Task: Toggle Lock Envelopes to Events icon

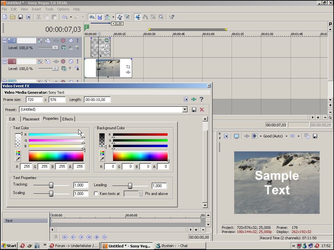Action: click(120, 17)
